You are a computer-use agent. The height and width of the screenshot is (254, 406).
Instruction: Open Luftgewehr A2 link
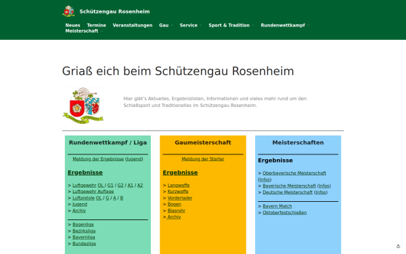140,185
